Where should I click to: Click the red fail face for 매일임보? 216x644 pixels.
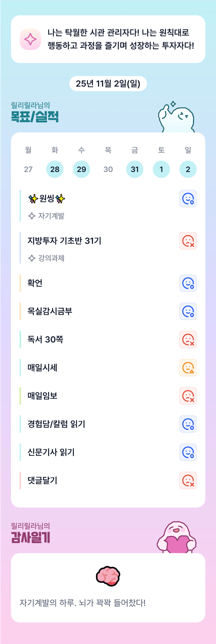[x=188, y=396]
